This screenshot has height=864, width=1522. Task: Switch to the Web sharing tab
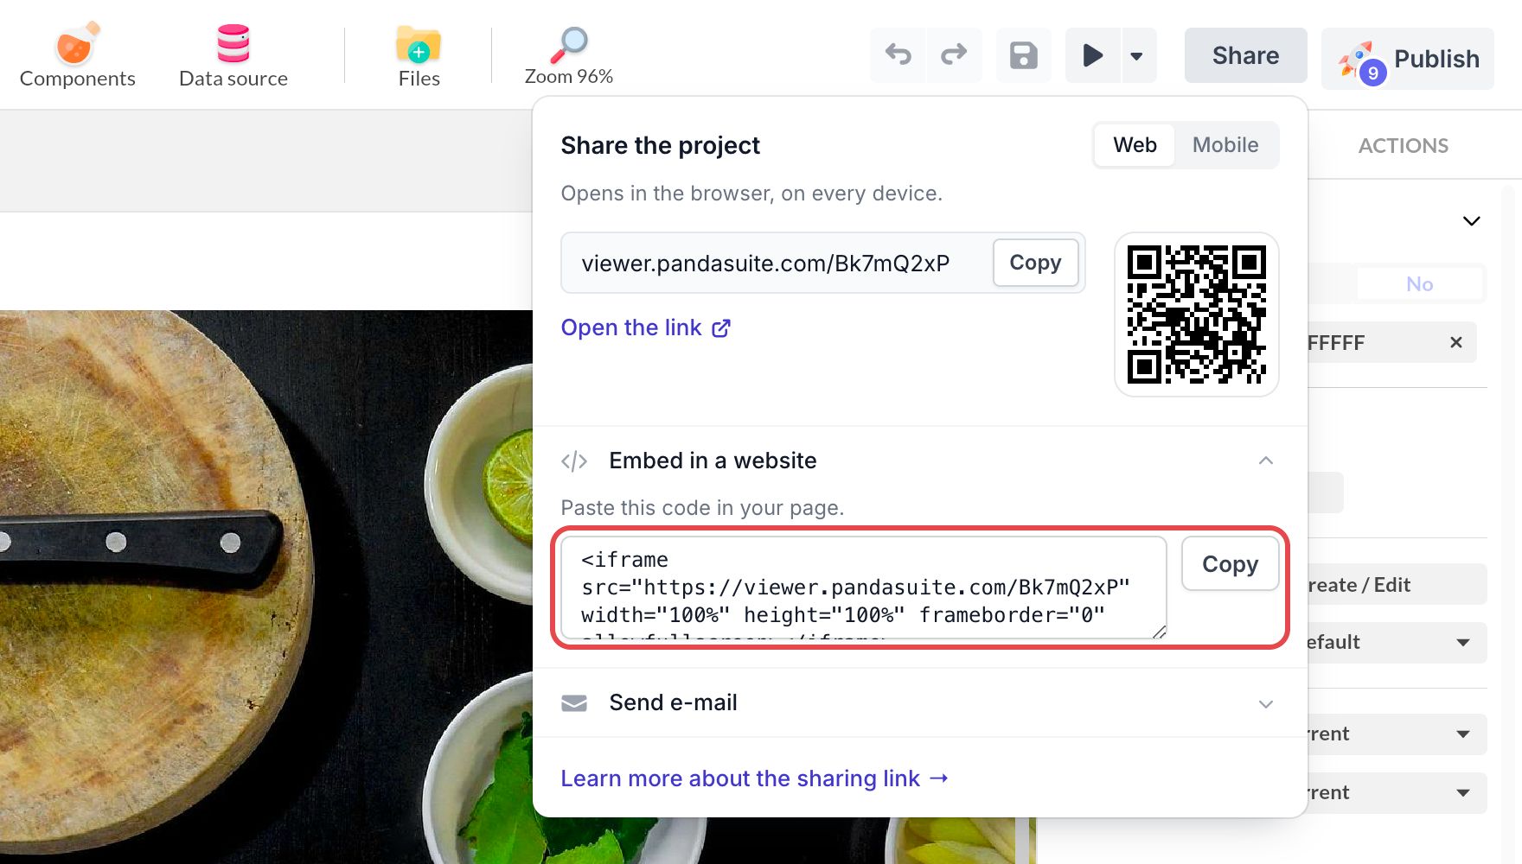pos(1135,145)
